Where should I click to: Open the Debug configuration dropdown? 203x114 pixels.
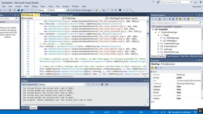pos(43,10)
